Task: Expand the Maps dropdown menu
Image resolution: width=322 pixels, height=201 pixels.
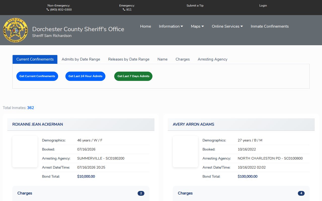Action: [197, 26]
